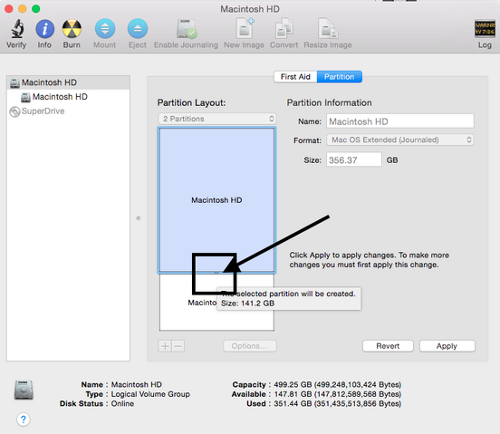
Task: Click the Verify microscope icon
Action: (x=17, y=29)
